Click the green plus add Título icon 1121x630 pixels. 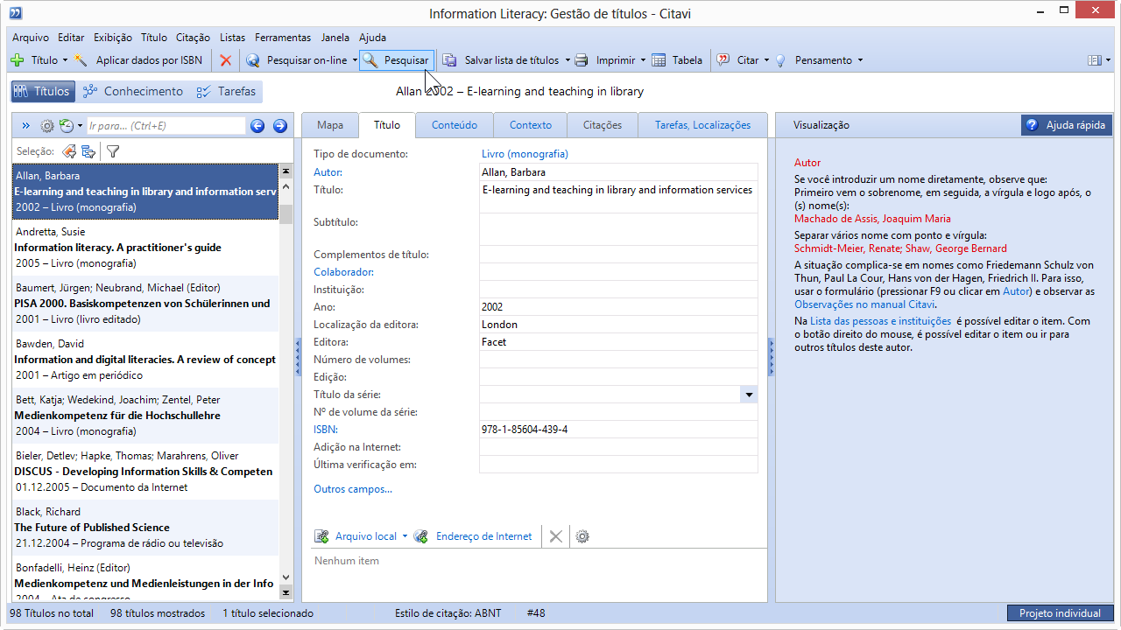click(x=18, y=60)
